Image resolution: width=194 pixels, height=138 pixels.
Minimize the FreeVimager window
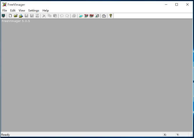(x=166, y=5)
